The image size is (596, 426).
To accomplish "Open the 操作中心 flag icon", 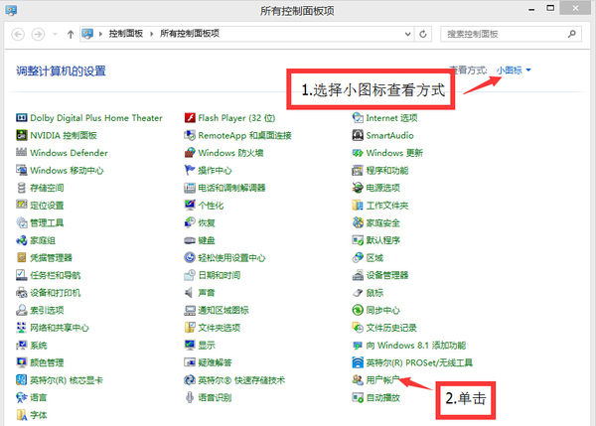I will click(x=190, y=170).
